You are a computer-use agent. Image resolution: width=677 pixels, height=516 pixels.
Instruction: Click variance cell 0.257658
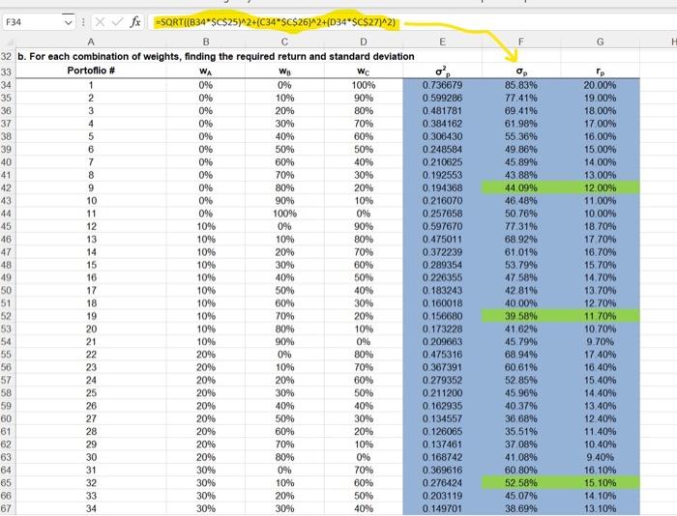[443, 214]
